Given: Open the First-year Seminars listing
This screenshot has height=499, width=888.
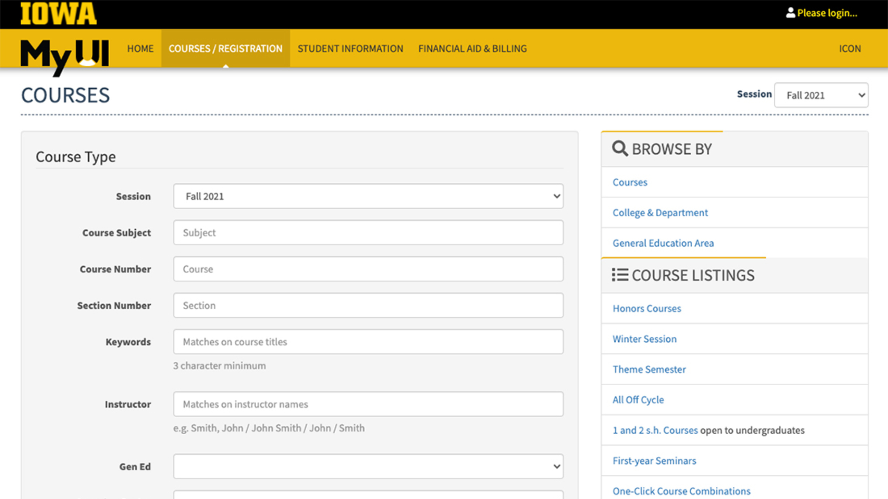Looking at the screenshot, I should (654, 460).
